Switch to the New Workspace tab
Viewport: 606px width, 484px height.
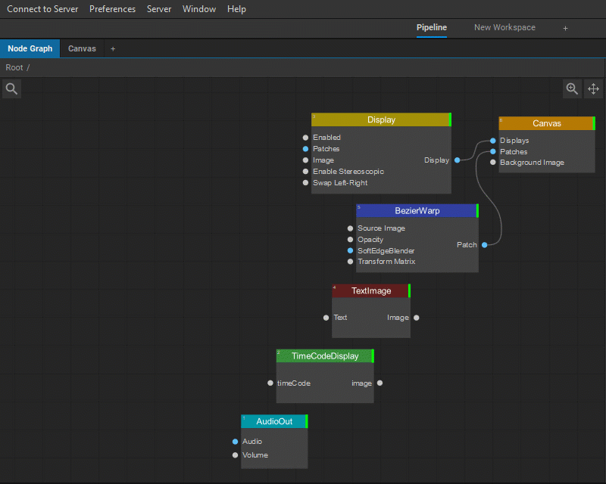coord(504,27)
